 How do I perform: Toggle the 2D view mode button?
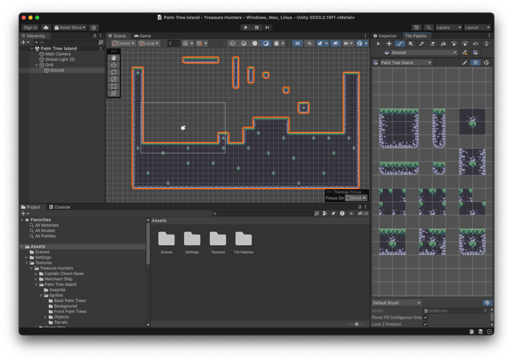click(x=297, y=43)
